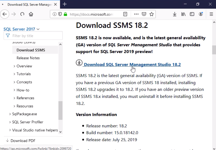Screen dimensions: 216x150
Task: Toggle reader view in address bar
Action: click(125, 14)
